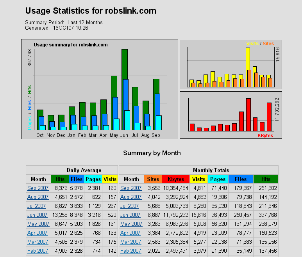Viewport: 302px width, 257px height.
Task: Click the page title Usage Statistics for robslink.com
Action: point(91,11)
